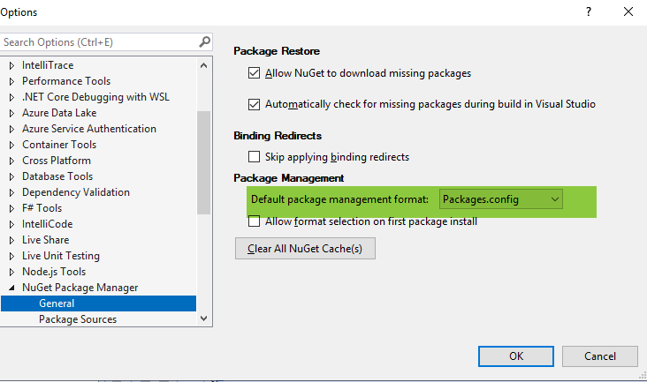Click the options tree vertical scrollbar thumb

click(x=204, y=163)
